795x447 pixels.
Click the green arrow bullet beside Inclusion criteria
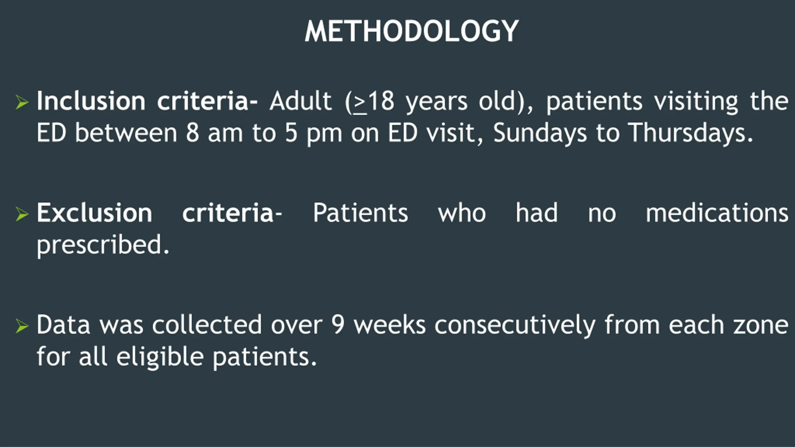coord(22,102)
